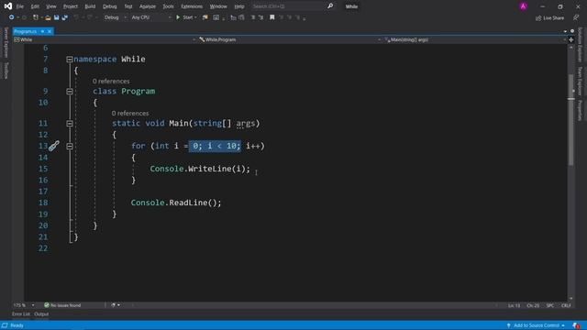Open the Any CPU platform dropdown

click(x=151, y=17)
